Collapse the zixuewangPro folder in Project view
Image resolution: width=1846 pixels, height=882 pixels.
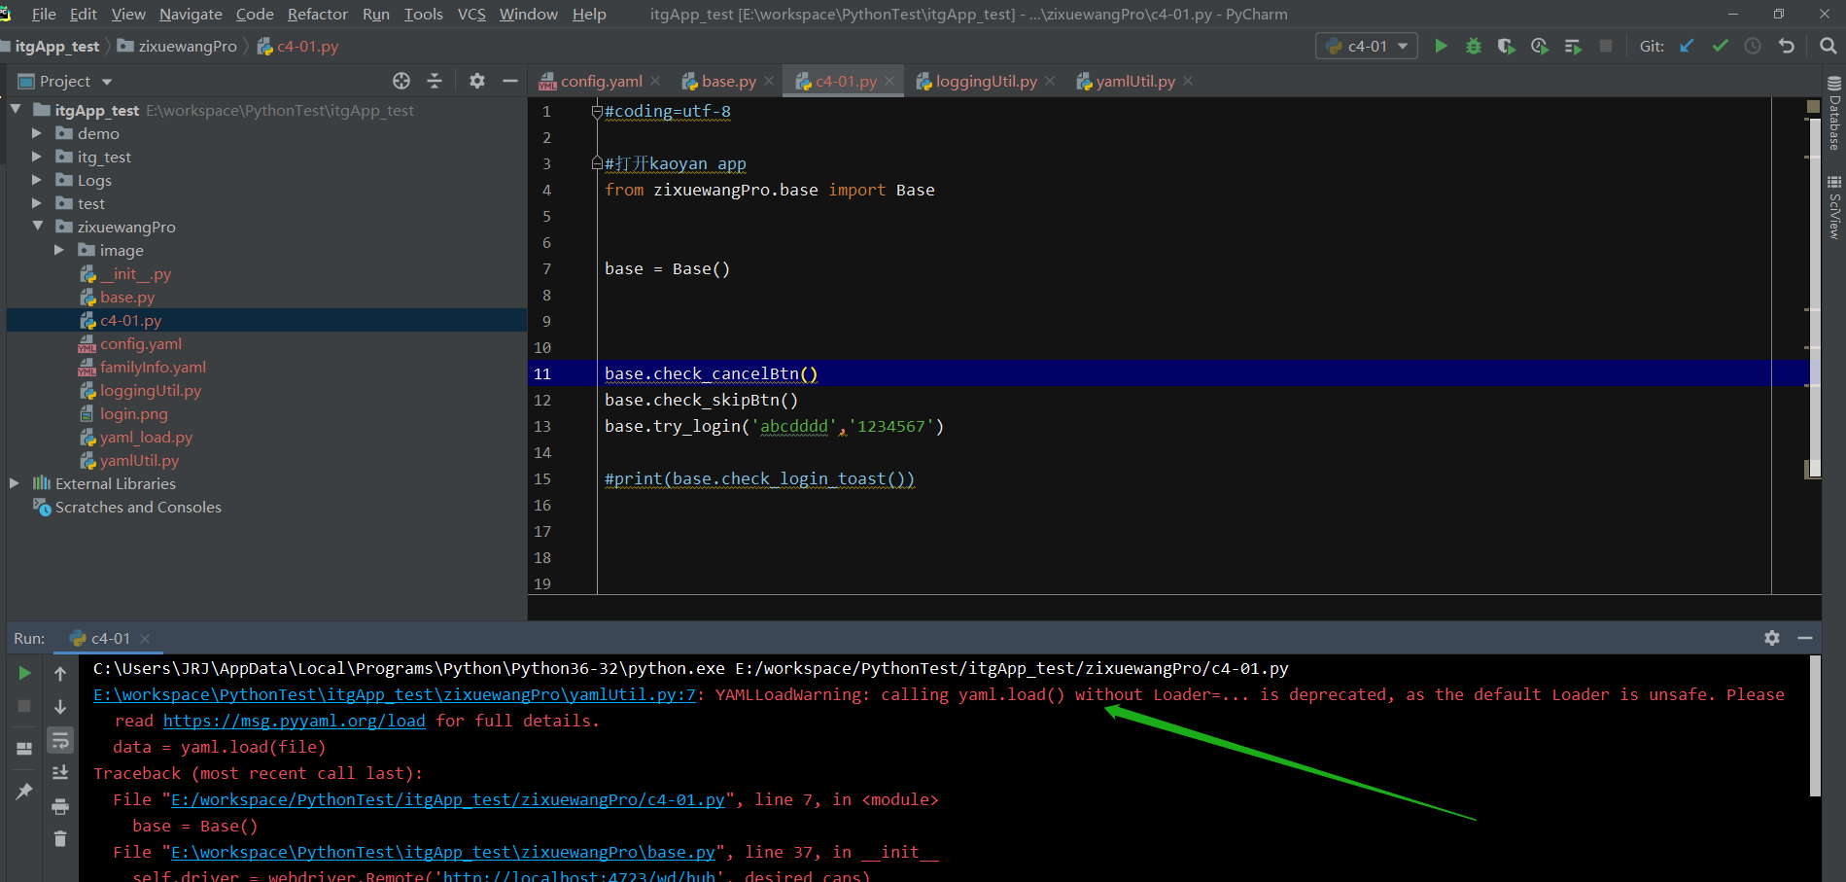pos(38,227)
